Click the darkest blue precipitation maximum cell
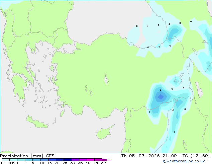 (161, 97)
